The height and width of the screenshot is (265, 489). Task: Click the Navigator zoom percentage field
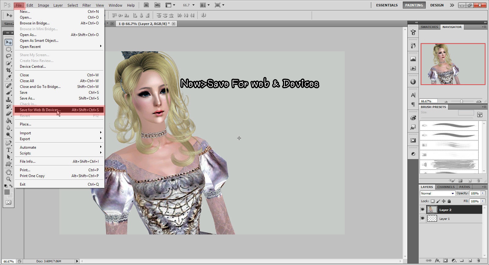click(428, 101)
